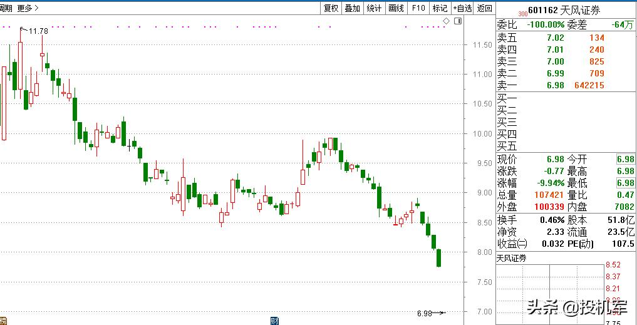
Task: Switch to the 天风证券 mini chart tab
Action: coord(512,258)
